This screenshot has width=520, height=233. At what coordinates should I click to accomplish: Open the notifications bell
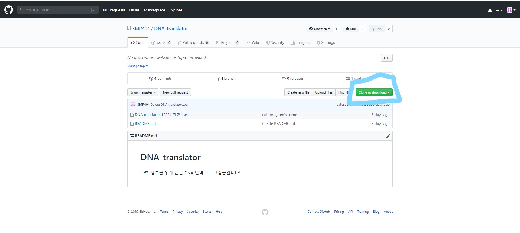tap(490, 10)
